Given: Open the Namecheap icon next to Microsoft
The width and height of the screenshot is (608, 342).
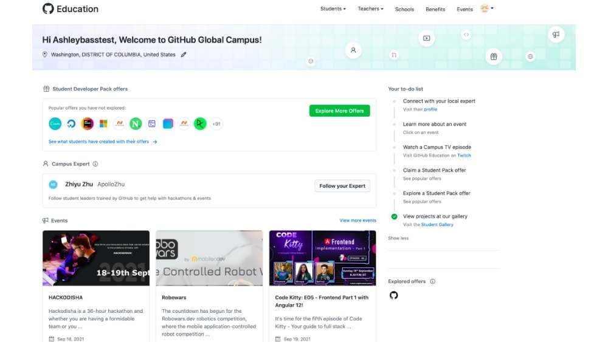Looking at the screenshot, I should 119,123.
